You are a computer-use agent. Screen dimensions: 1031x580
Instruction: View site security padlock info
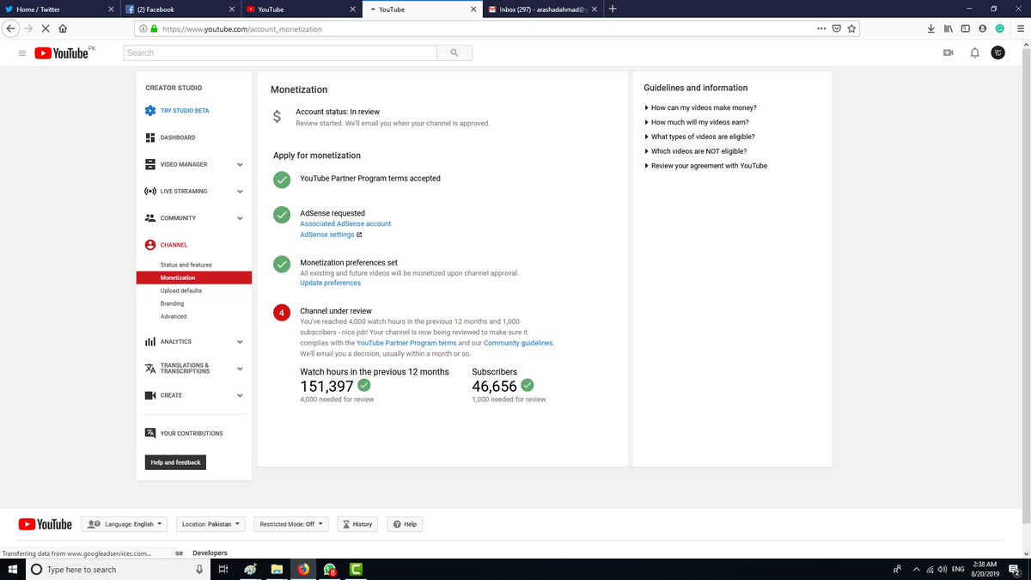point(154,28)
